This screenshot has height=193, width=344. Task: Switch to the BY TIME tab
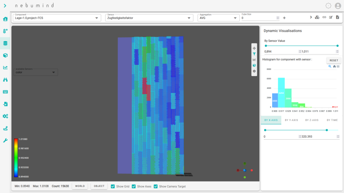click(x=332, y=120)
